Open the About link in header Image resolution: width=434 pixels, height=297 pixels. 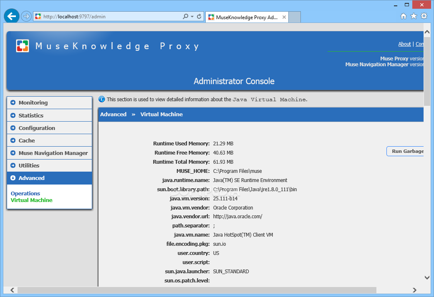[404, 44]
